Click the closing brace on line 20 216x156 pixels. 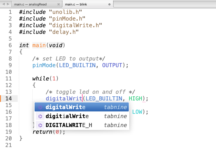click(21, 138)
